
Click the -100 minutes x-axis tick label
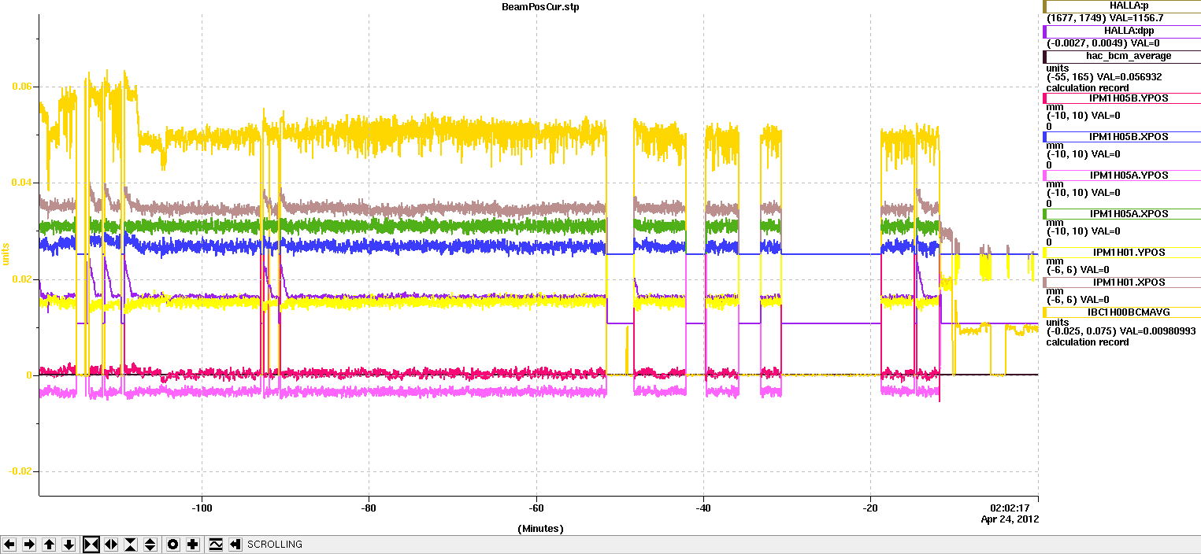(x=202, y=508)
